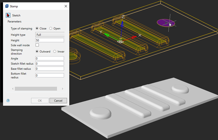This screenshot has width=218, height=140.
Task: Select the purple circle sketch
Action: [x=166, y=23]
